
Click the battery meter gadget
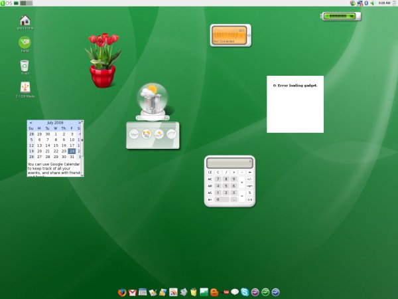341,16
